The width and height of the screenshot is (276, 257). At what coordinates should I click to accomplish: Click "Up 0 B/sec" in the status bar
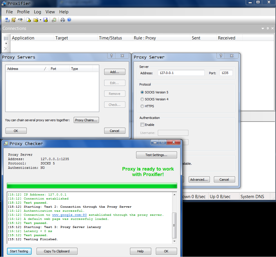(220, 197)
